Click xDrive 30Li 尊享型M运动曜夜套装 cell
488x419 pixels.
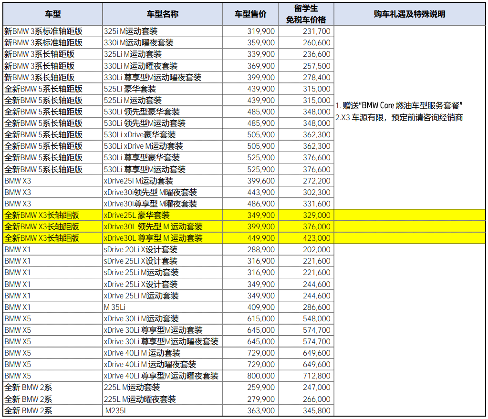pos(163,342)
